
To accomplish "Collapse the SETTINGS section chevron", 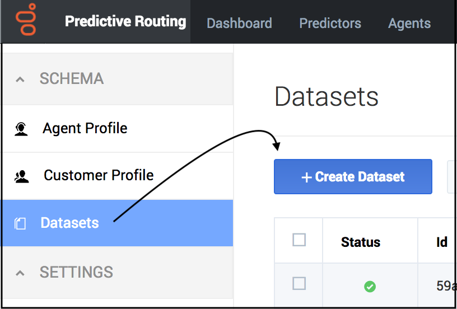I will 20,273.
